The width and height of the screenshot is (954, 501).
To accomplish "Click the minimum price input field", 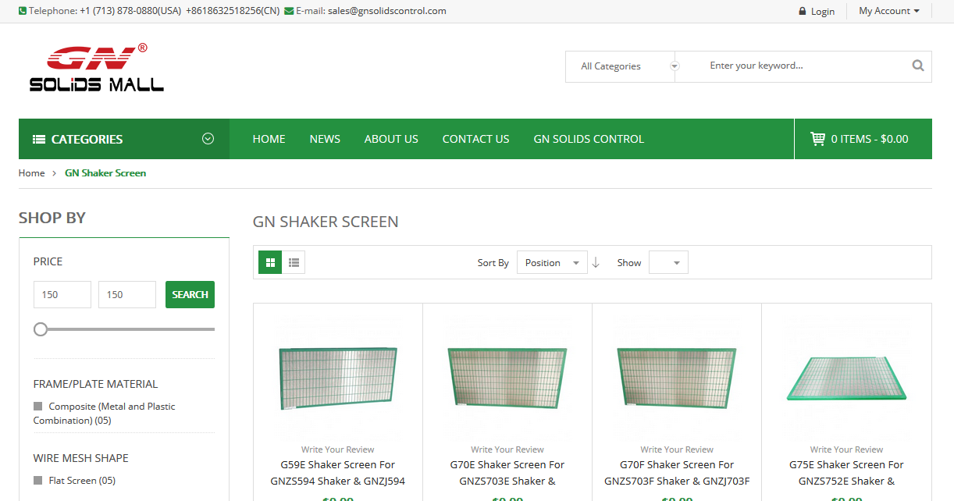I will pyautogui.click(x=62, y=294).
